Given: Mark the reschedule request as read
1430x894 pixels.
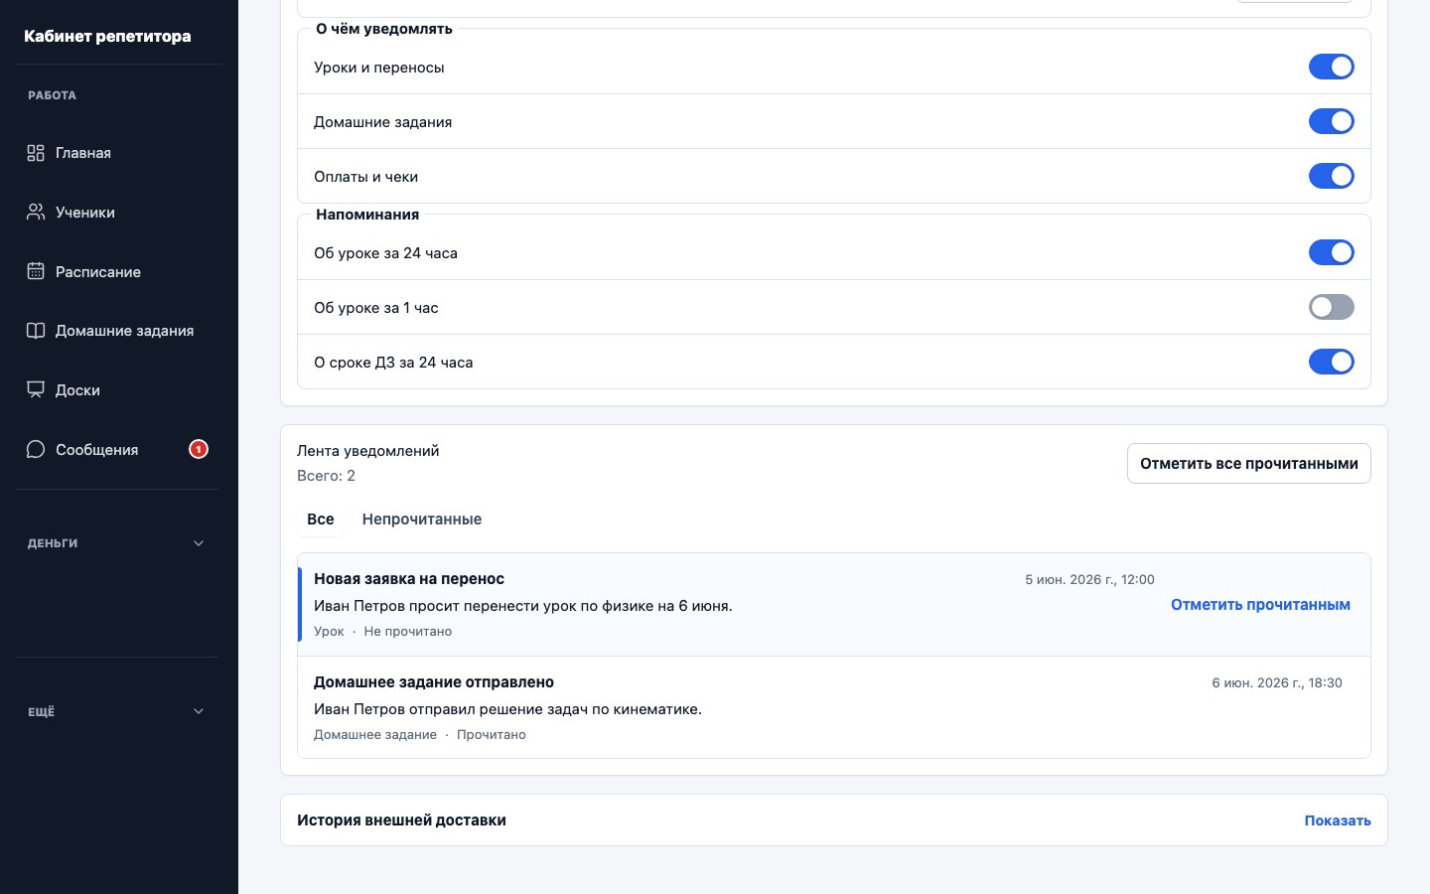Looking at the screenshot, I should [x=1260, y=605].
